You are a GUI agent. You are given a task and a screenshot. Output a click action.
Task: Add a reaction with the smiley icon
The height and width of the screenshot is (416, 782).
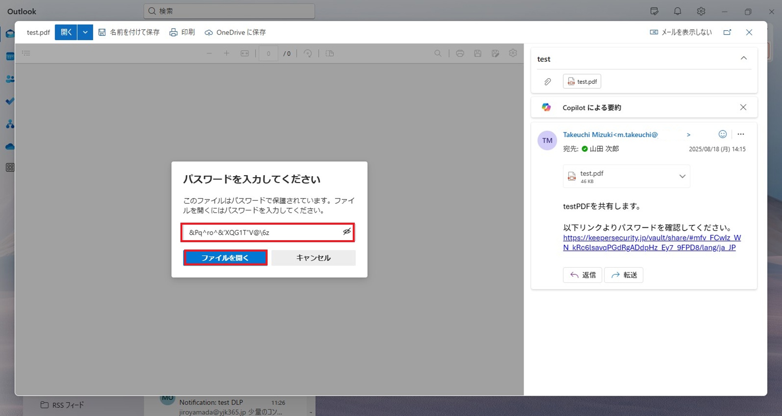[723, 134]
